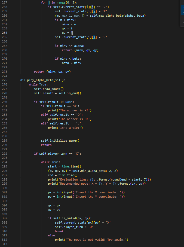184x247 pixels.
Task: Click the 'Insert the X coordinate' input line
Action: click(86, 192)
